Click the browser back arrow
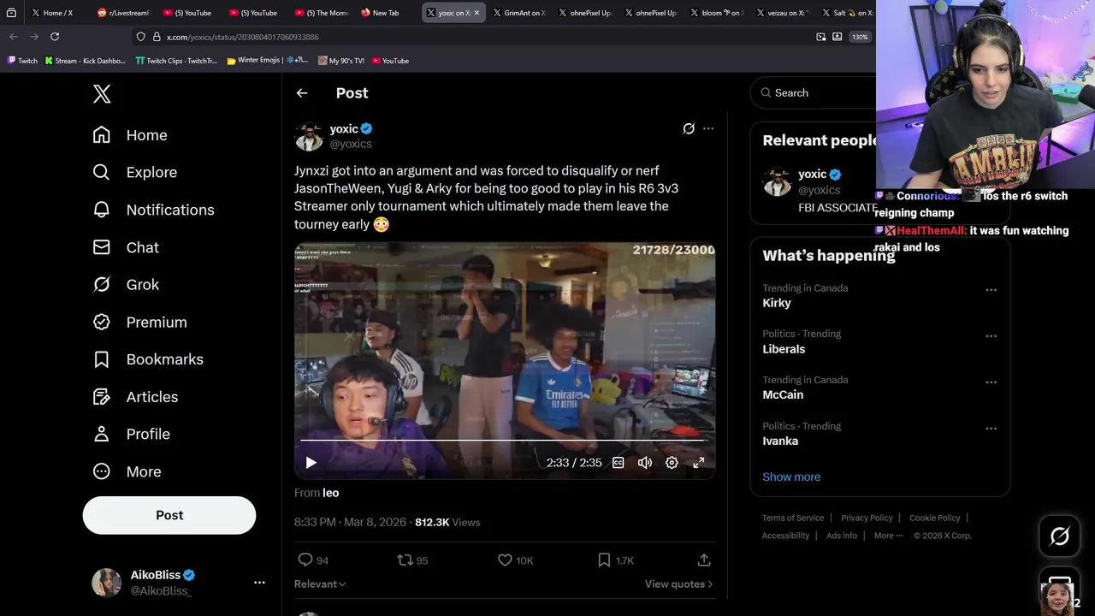This screenshot has width=1095, height=616. [14, 37]
